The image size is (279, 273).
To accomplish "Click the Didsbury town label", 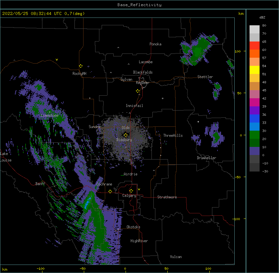I will (x=124, y=140).
